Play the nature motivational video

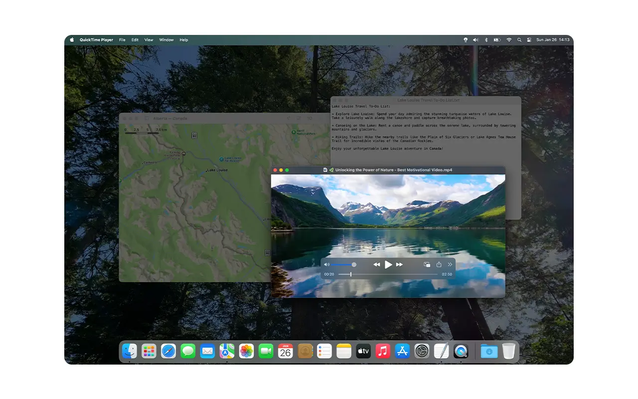pos(388,265)
